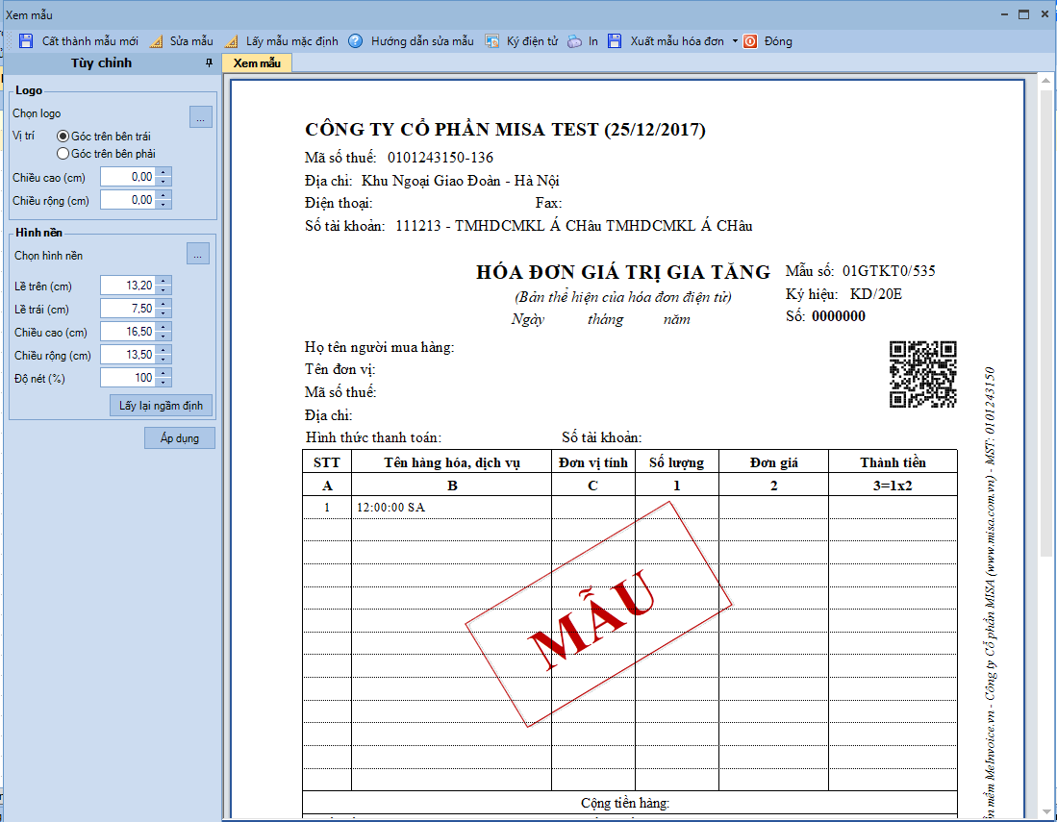Click the 'Chọn hình nền' browse button
The image size is (1057, 822).
click(197, 254)
